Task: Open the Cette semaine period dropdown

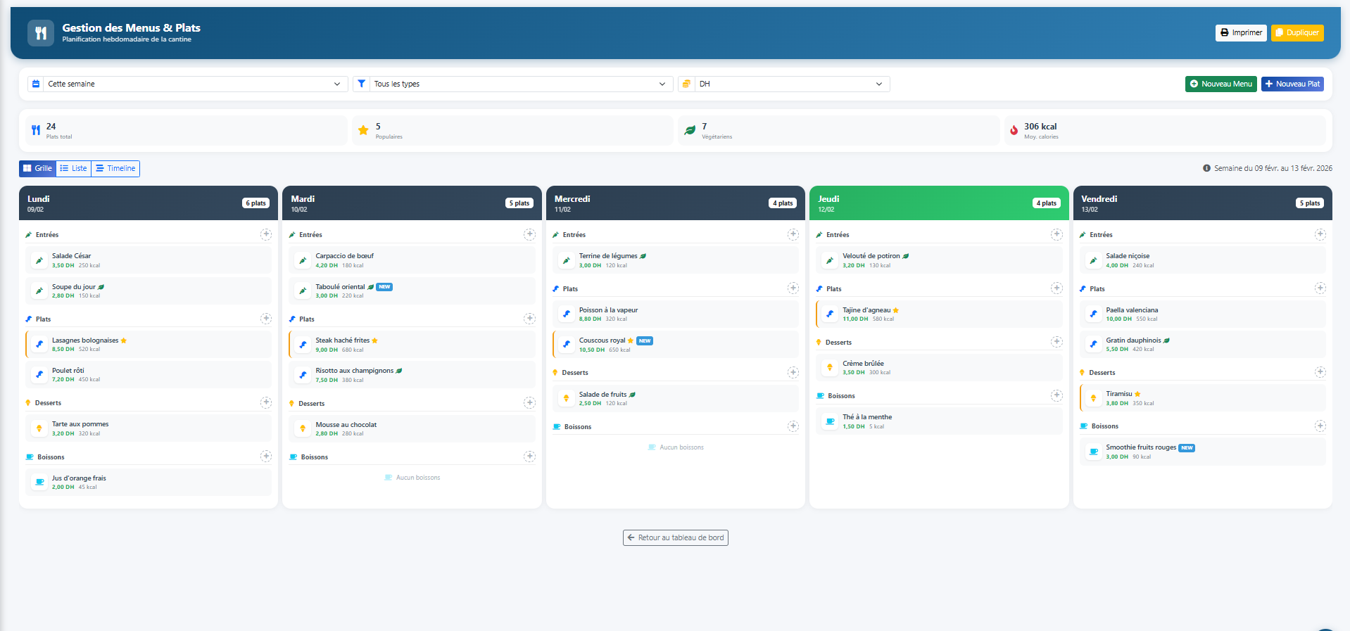Action: coord(188,84)
